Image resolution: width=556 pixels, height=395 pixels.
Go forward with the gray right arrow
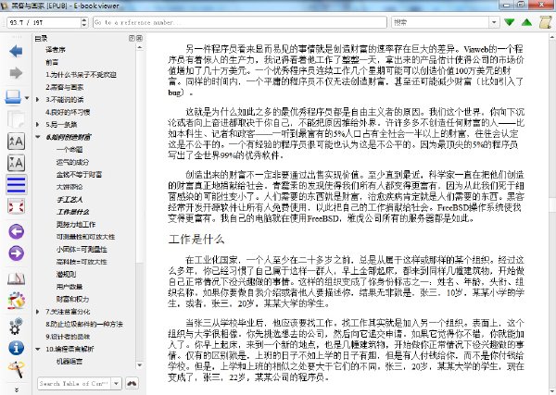click(x=16, y=73)
